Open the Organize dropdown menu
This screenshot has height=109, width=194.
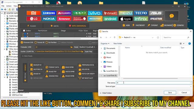click(105, 44)
